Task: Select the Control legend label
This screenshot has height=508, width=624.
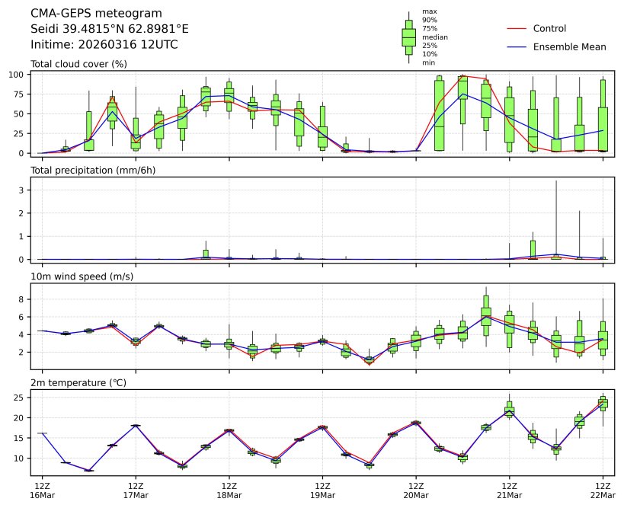Action: click(x=549, y=29)
